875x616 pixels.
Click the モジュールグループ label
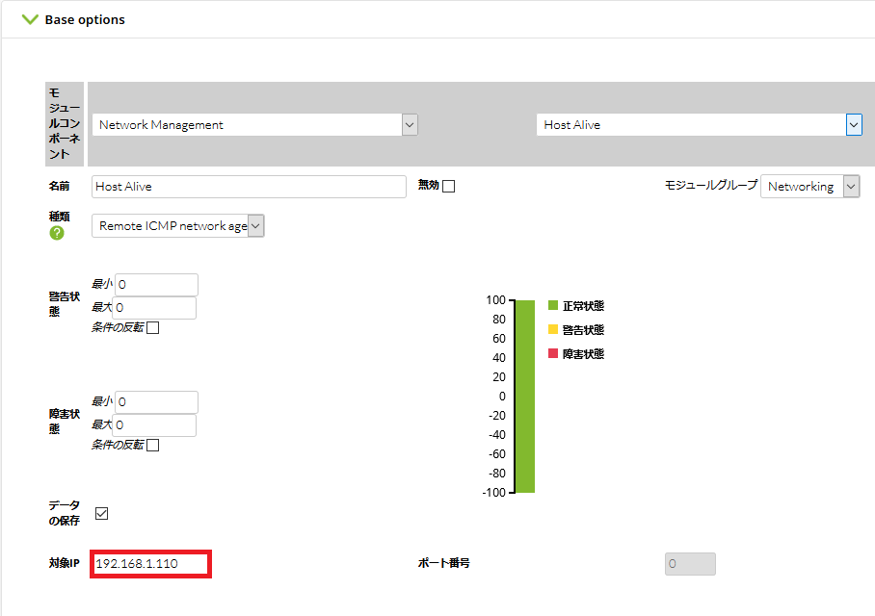click(x=711, y=185)
